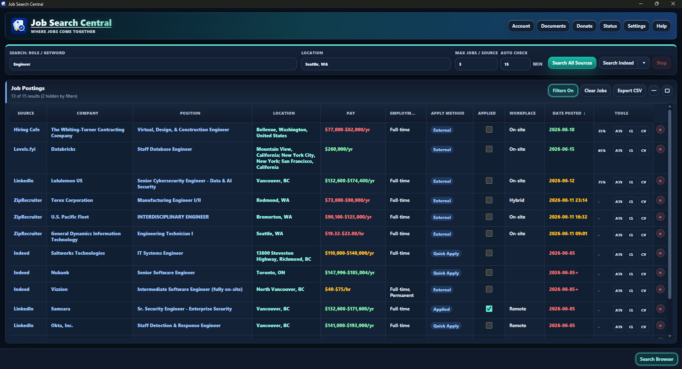Generate CV for Okta, Inc. row

[644, 327]
